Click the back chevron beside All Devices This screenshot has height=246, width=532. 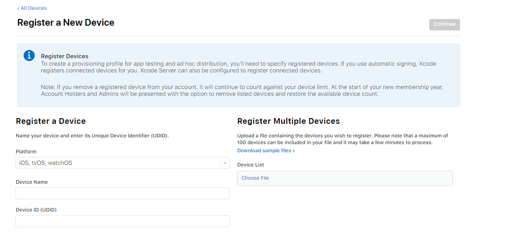(18, 8)
